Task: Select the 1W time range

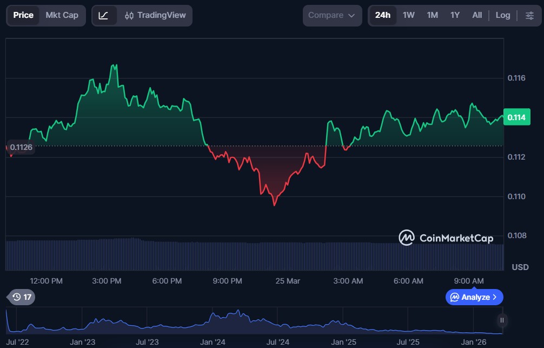Action: point(408,15)
